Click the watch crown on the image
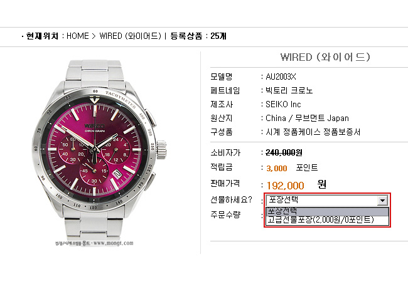 pyautogui.click(x=161, y=149)
